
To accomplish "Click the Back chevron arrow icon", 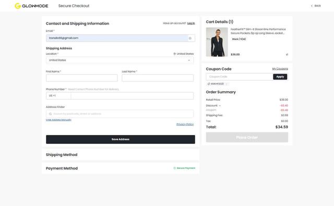I will (x=312, y=6).
